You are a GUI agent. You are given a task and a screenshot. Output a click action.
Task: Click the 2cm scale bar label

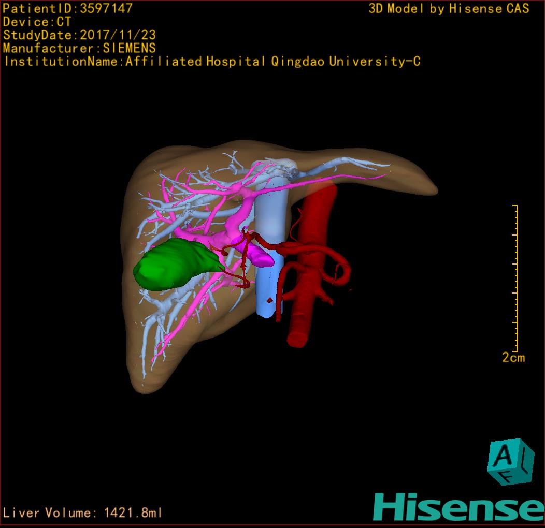[513, 358]
